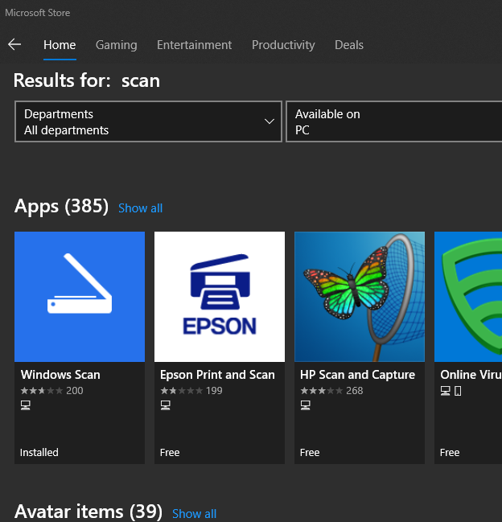Click the mobile device icon under Online Virus

click(458, 391)
